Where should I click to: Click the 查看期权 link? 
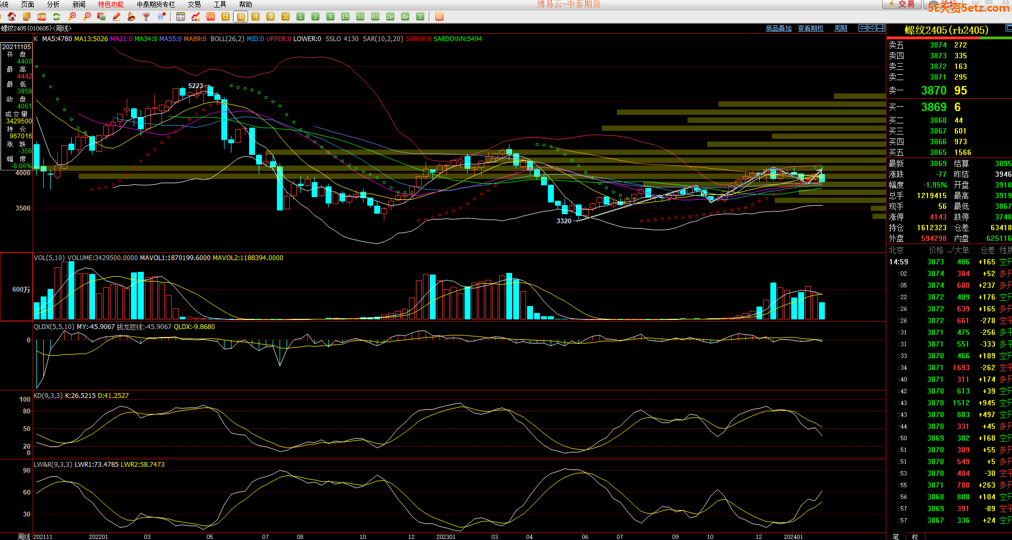[x=810, y=28]
